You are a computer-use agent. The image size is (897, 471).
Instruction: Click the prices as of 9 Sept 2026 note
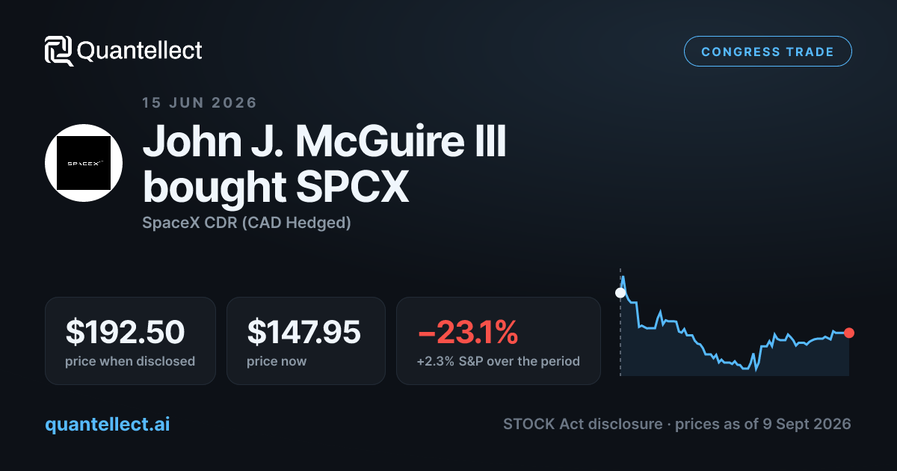click(x=762, y=424)
